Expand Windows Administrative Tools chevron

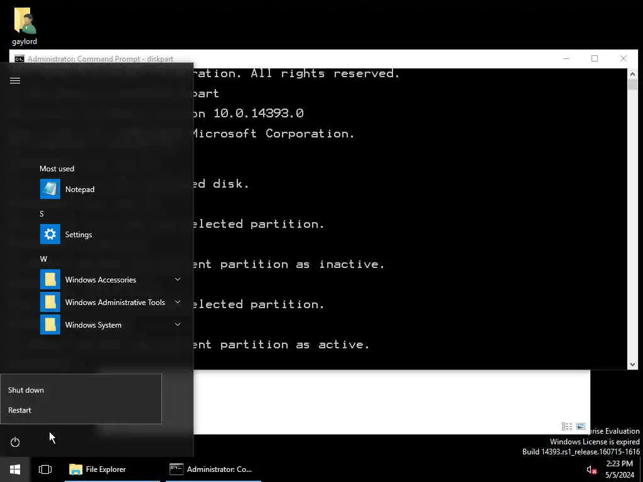(x=178, y=302)
